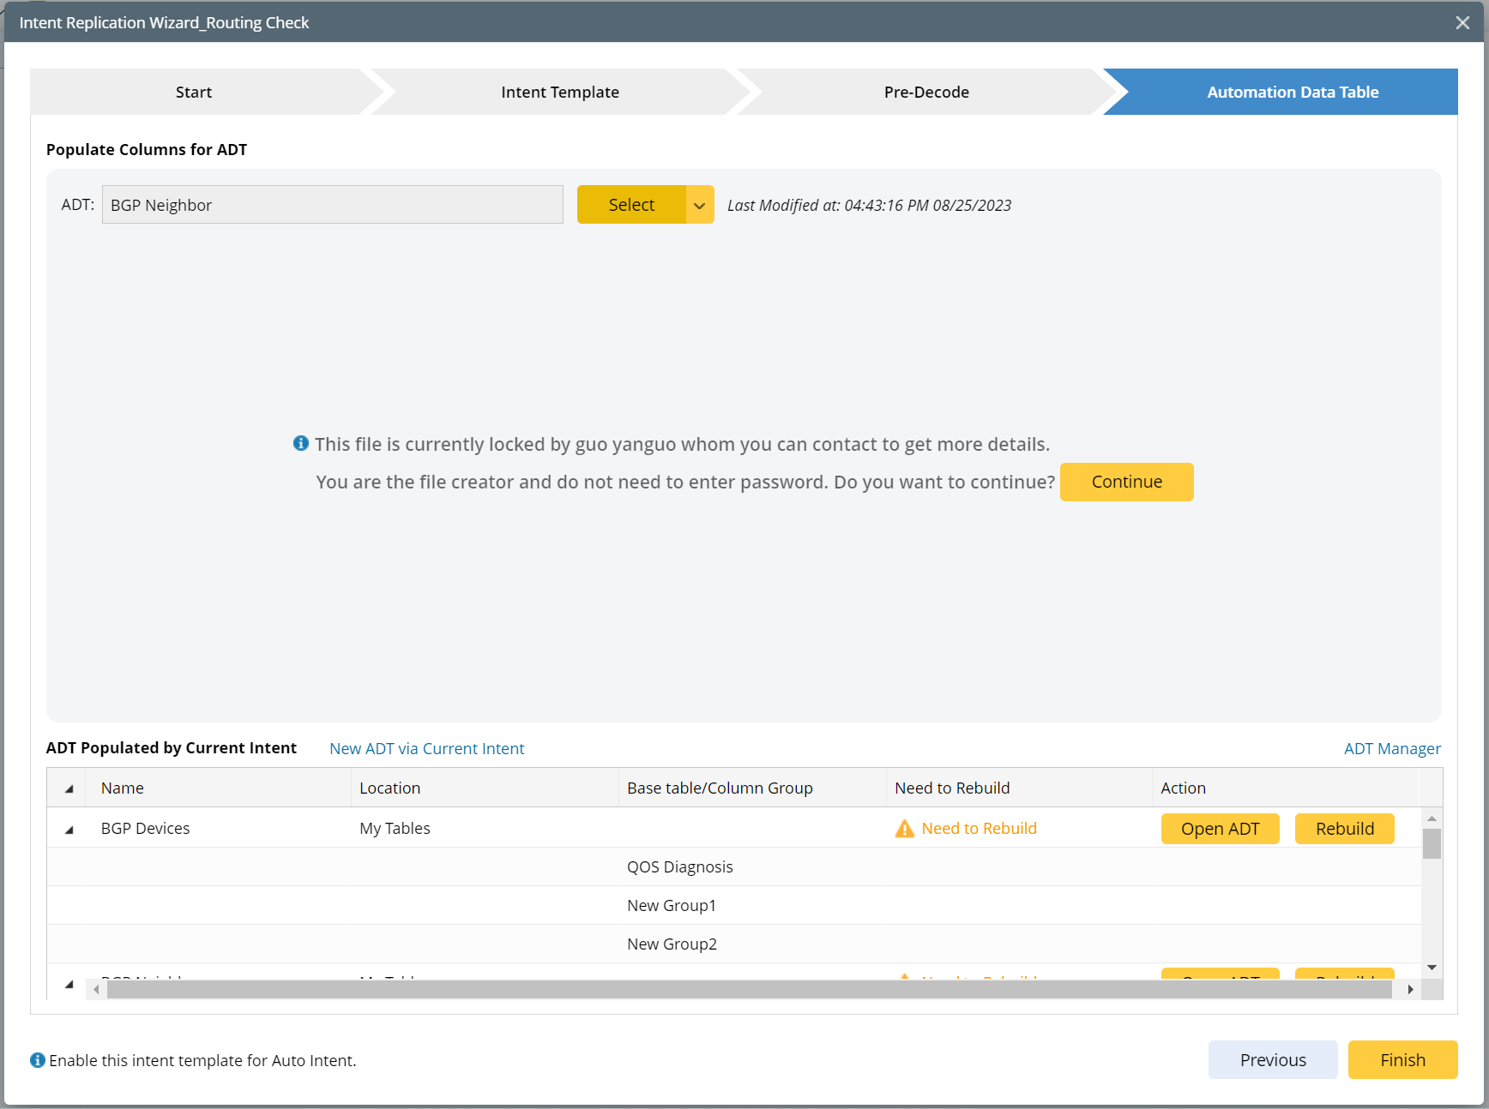Click the info icon beside Enable Auto Intent text
Viewport: 1489px width, 1109px height.
click(x=38, y=1060)
